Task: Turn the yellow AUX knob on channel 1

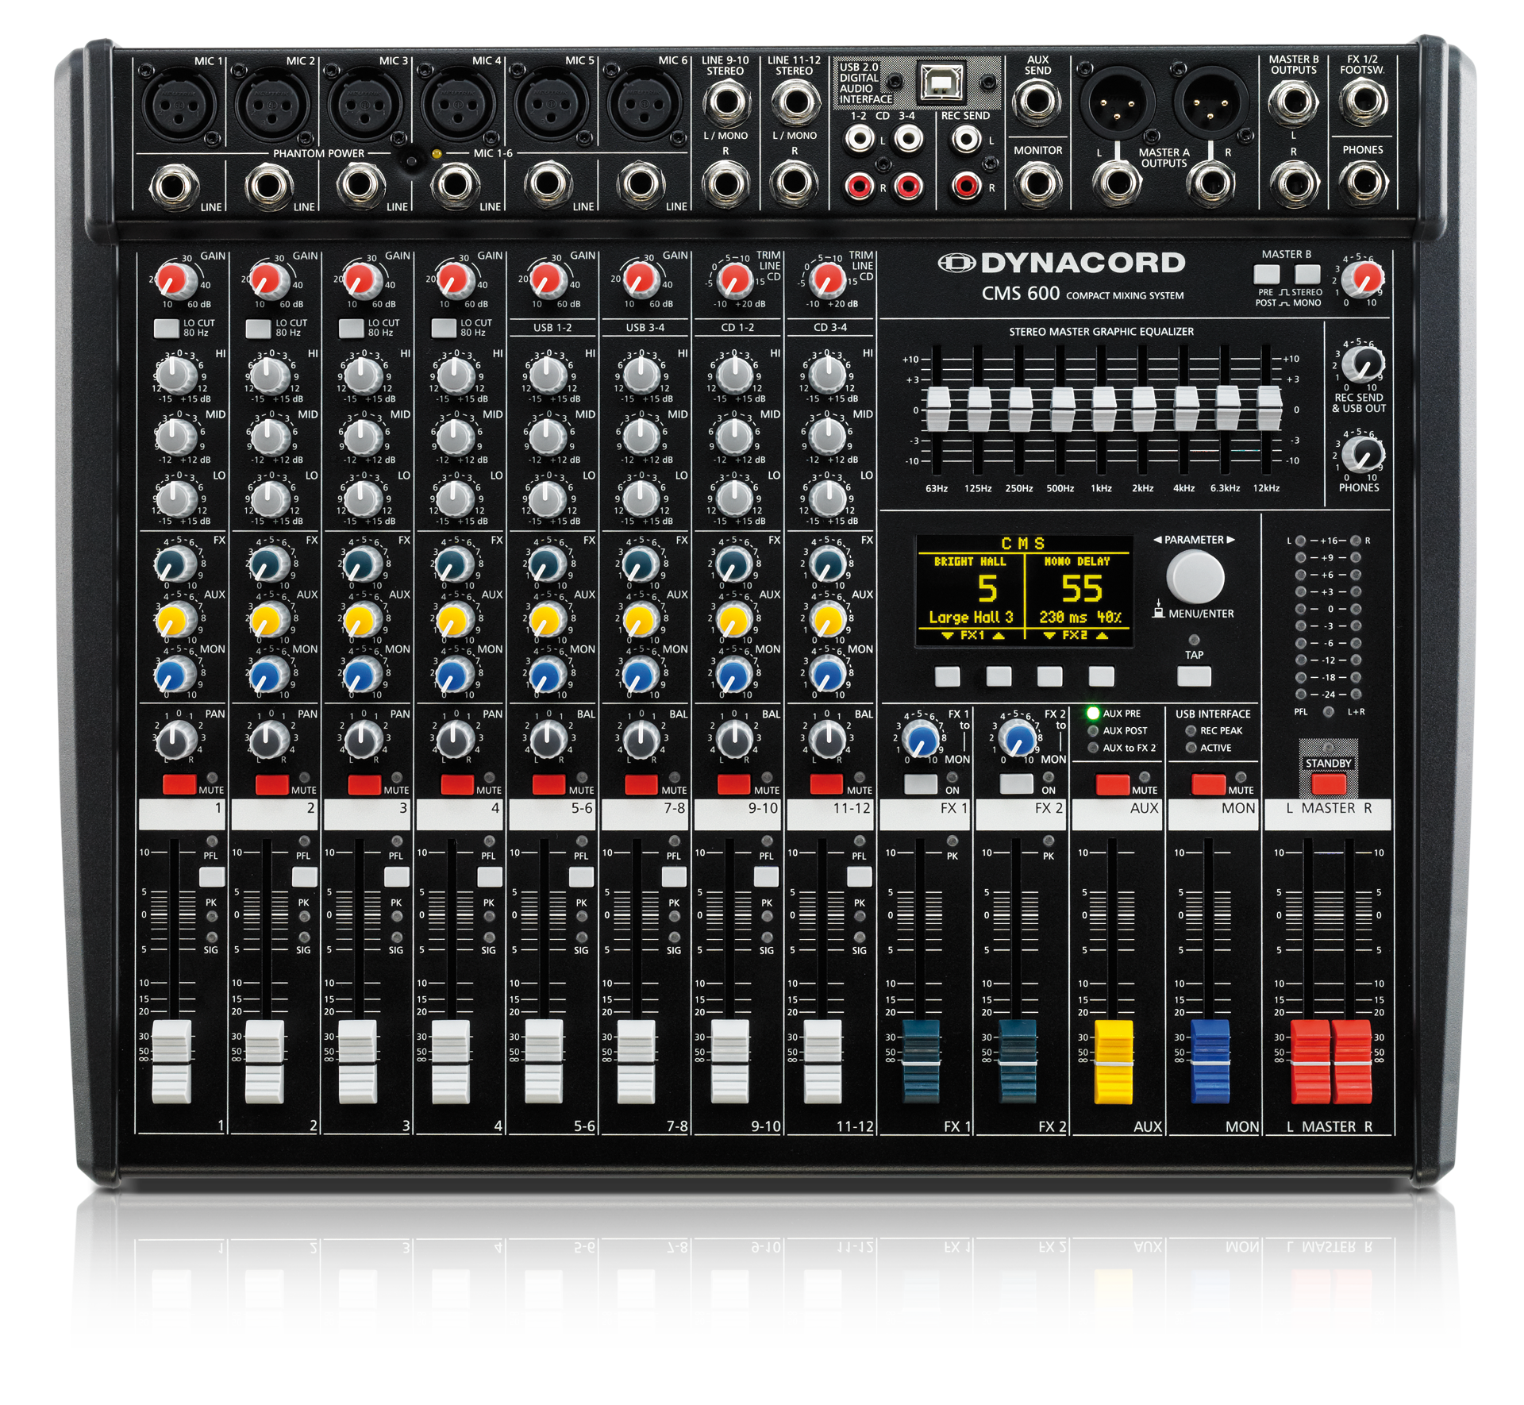Action: tap(176, 619)
